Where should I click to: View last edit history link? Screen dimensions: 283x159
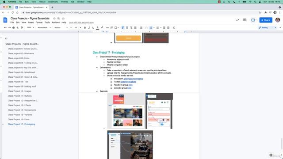click(x=81, y=23)
